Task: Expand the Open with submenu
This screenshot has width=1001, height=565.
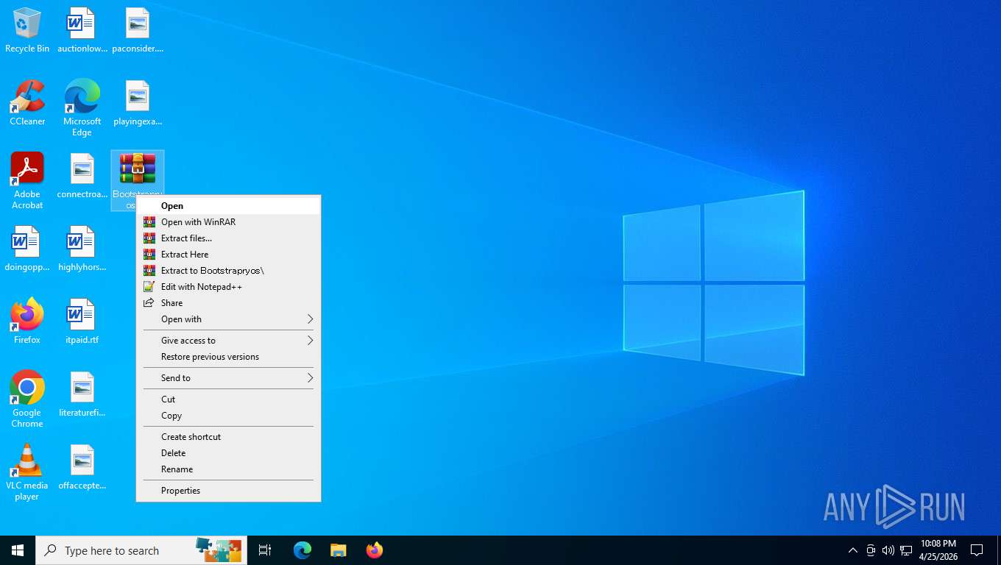Action: [228, 319]
